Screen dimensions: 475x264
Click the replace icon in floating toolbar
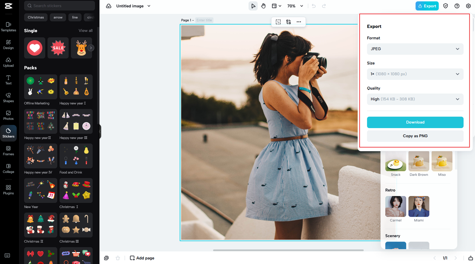(x=288, y=22)
